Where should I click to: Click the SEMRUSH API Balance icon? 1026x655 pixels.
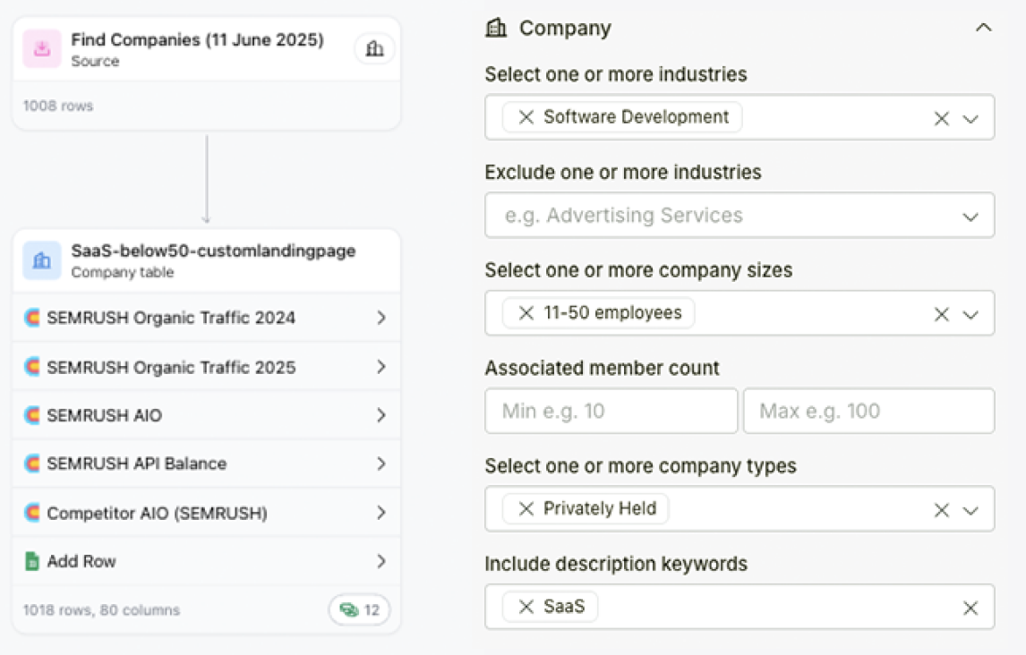pyautogui.click(x=31, y=464)
